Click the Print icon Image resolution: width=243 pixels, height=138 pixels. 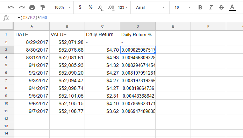32,7
